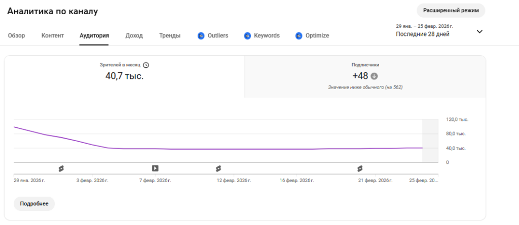Click the Shorts marker near 12 февр.
The image size is (519, 225).
[x=218, y=168]
